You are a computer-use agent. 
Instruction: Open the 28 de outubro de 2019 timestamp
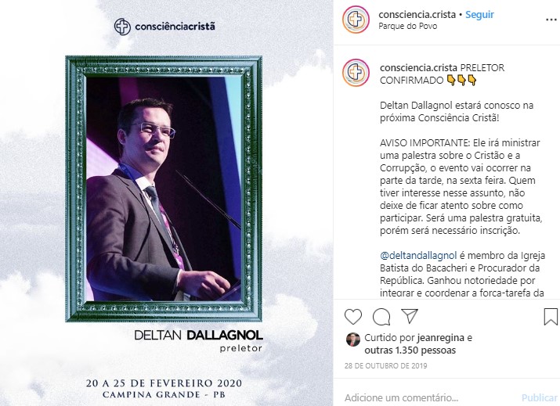pos(385,365)
